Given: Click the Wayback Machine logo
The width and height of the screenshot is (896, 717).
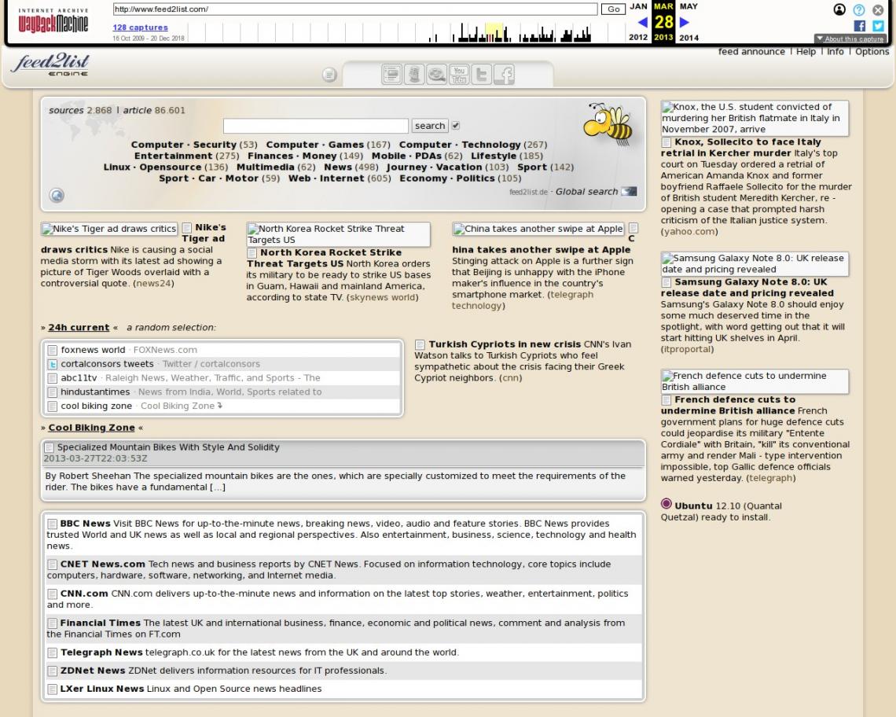Looking at the screenshot, I should (53, 21).
